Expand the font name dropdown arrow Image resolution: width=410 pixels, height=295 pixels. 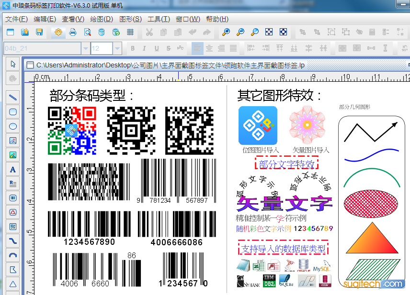click(x=86, y=48)
